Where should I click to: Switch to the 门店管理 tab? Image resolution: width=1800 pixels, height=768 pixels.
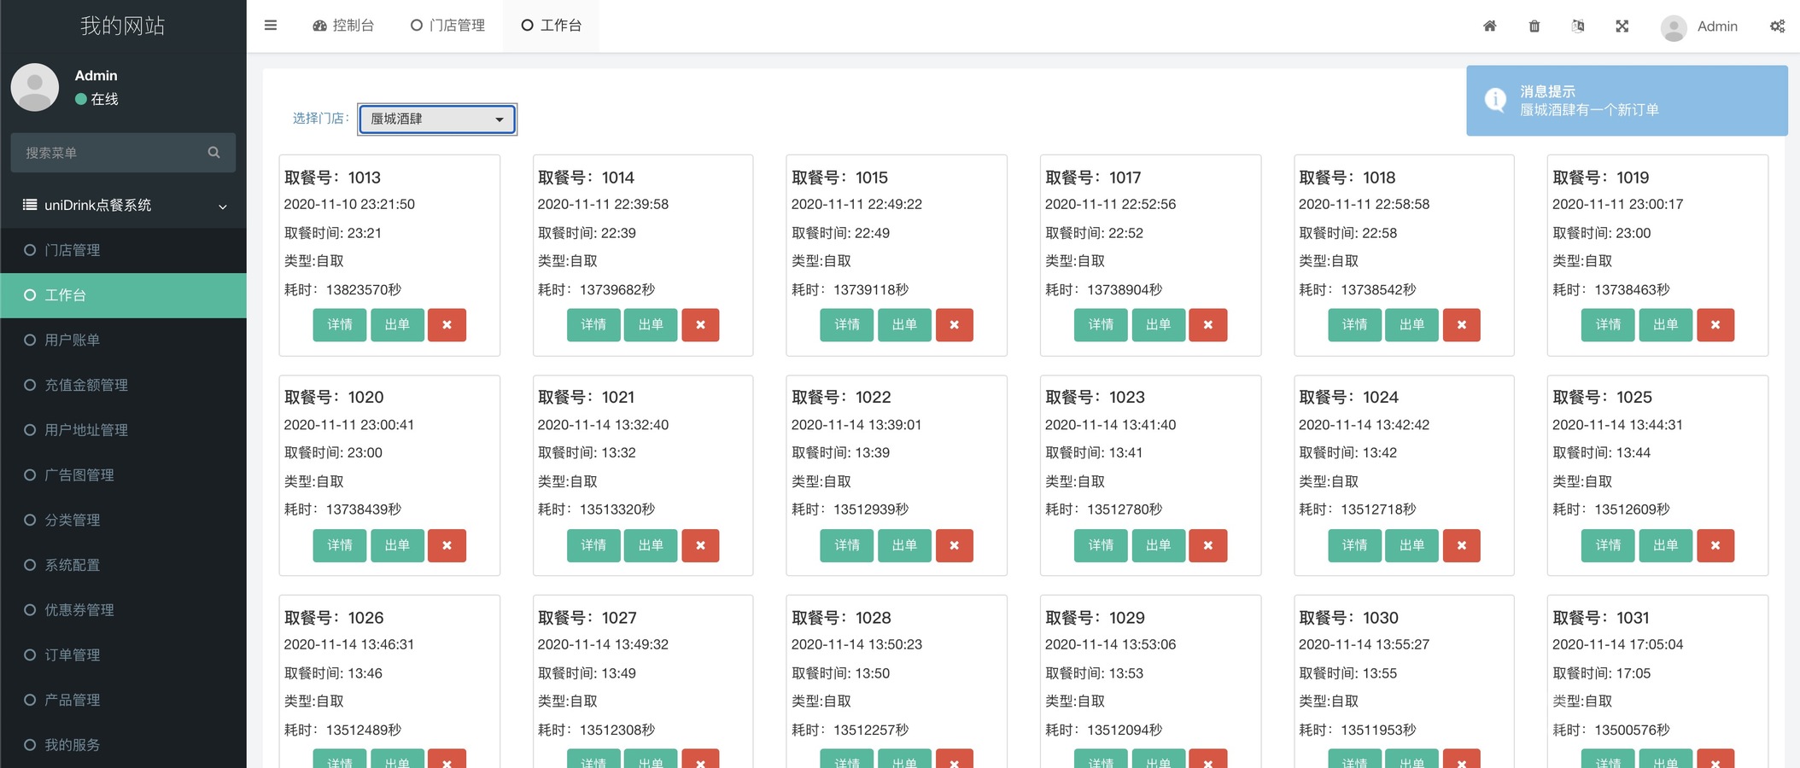tap(447, 26)
